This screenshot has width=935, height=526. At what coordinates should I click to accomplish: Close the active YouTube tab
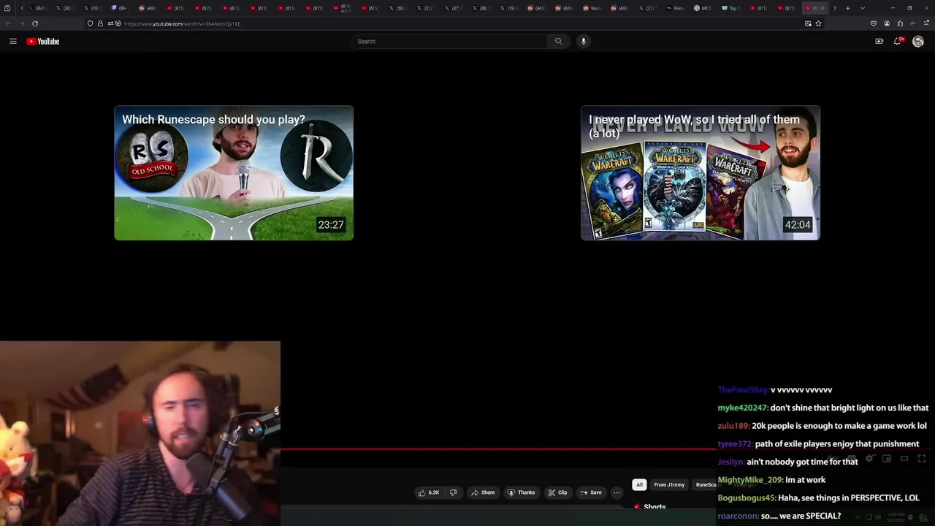pos(823,8)
